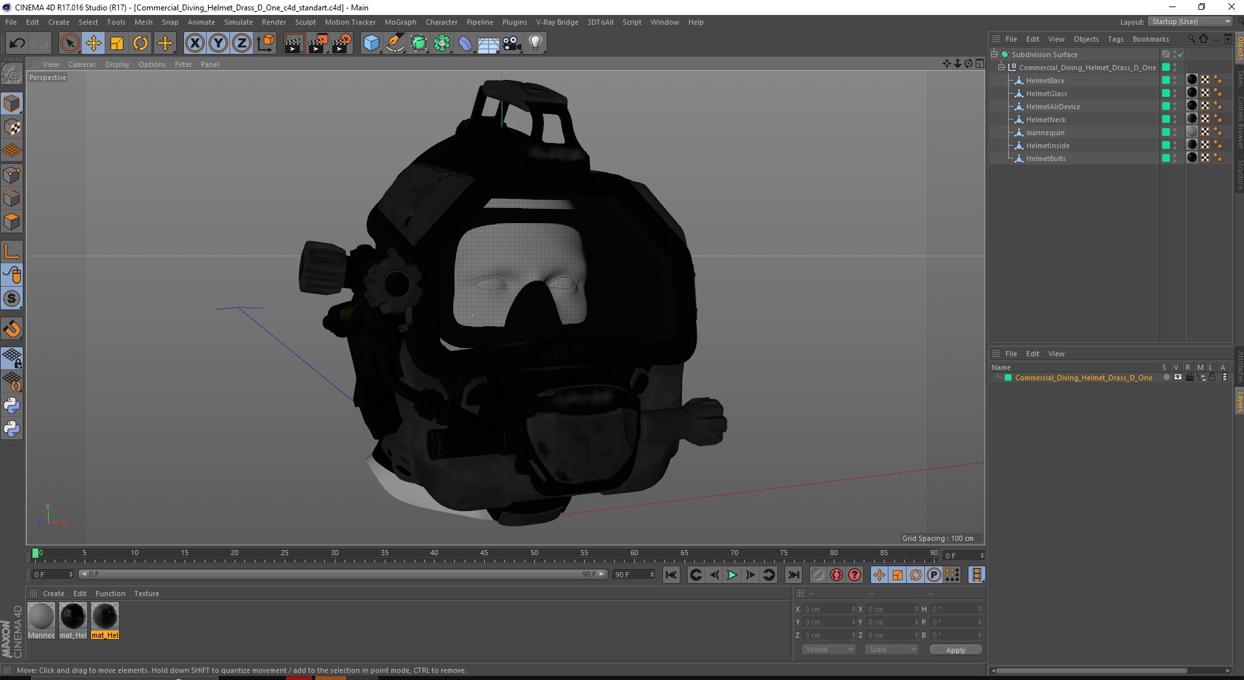The height and width of the screenshot is (680, 1244).
Task: Switch the coordinate system icon
Action: 265,44
